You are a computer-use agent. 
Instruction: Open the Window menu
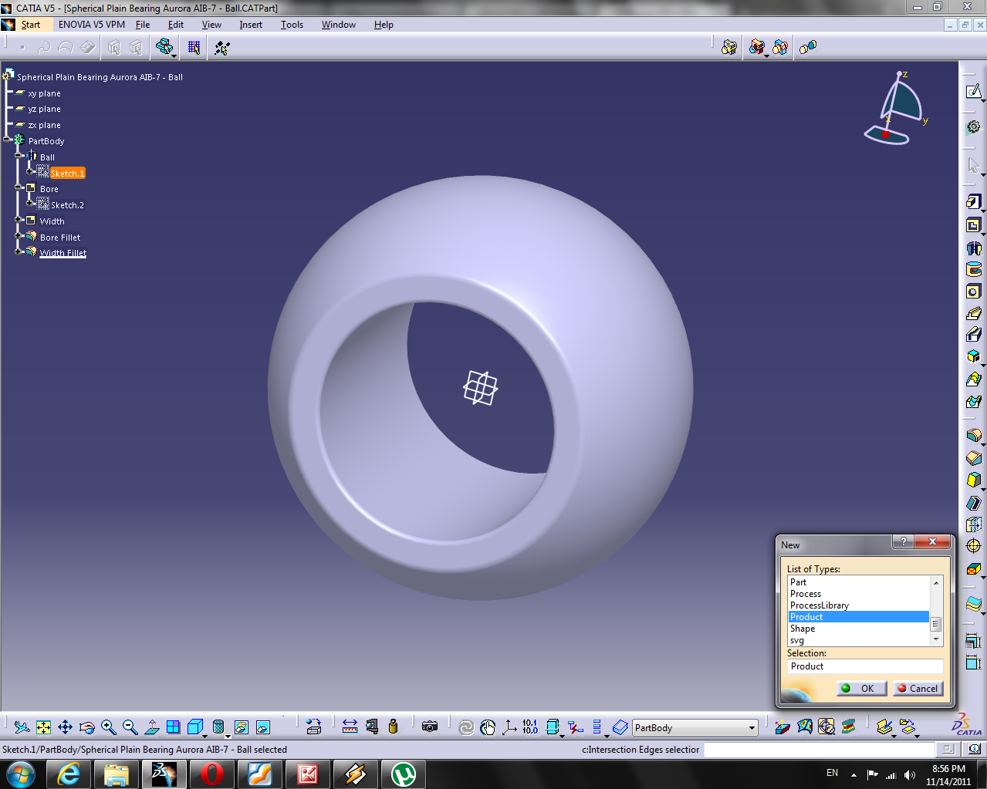[x=339, y=25]
